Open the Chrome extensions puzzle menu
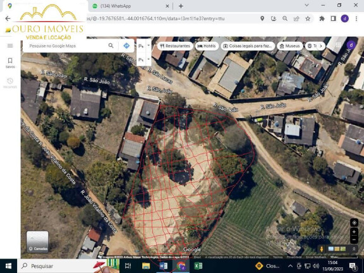 [x=322, y=18]
